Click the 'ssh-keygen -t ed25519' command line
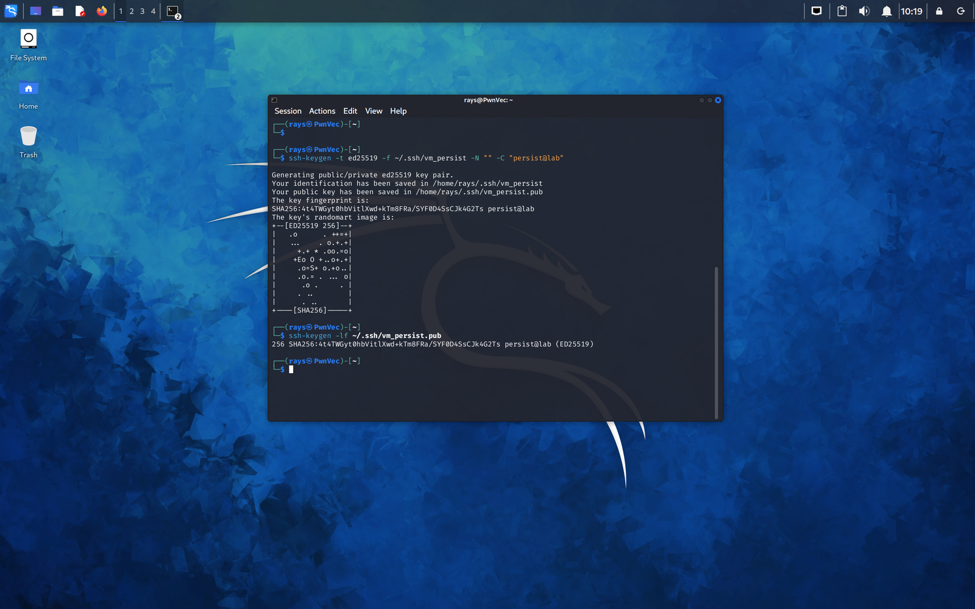975x609 pixels. click(426, 158)
